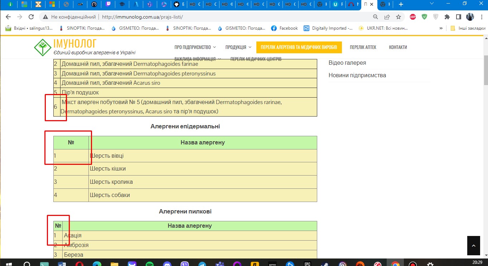Image resolution: width=488 pixels, height=266 pixels.
Task: Bookmark this page with star icon
Action: coord(398,17)
